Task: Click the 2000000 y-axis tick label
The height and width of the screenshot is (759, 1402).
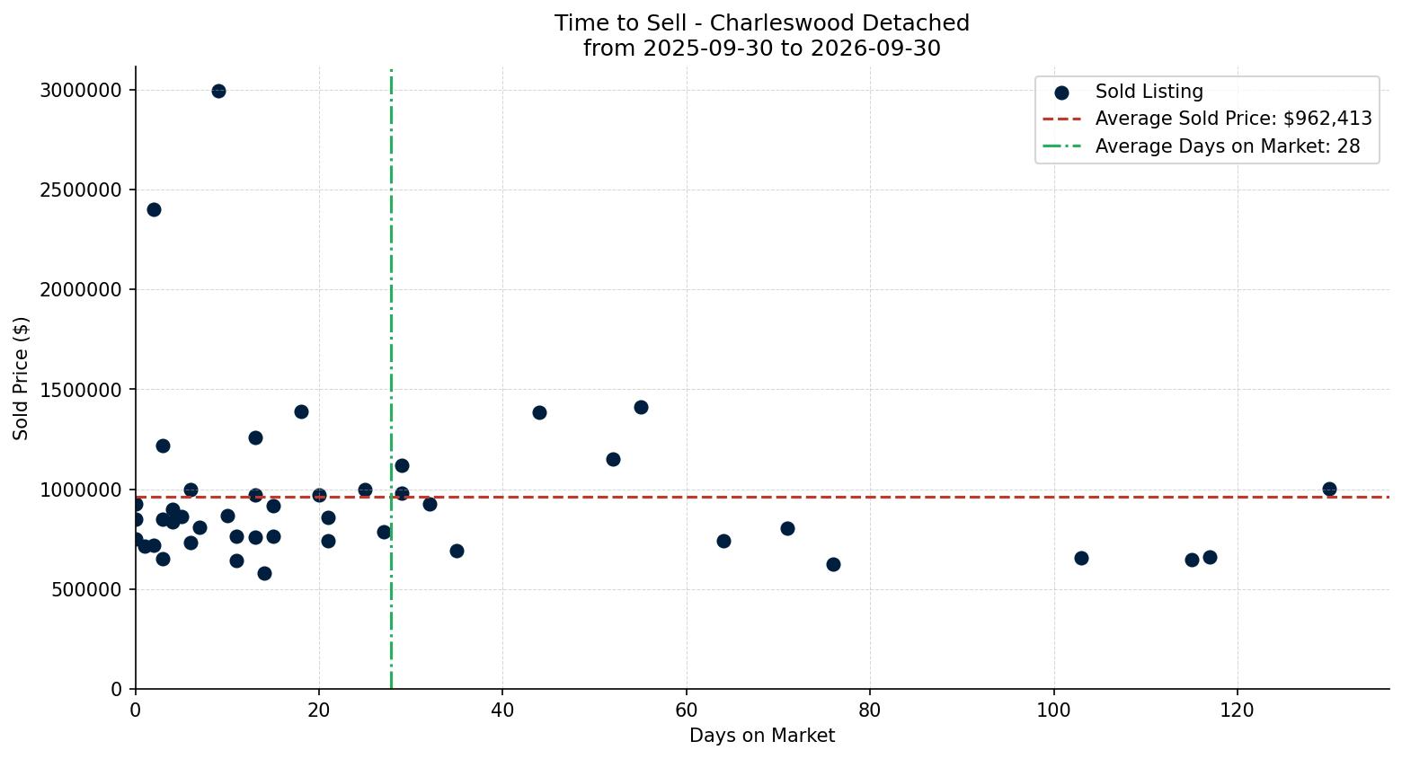Action: [x=81, y=289]
